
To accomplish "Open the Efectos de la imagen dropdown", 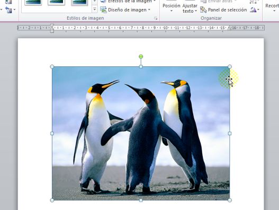I will [x=128, y=2].
